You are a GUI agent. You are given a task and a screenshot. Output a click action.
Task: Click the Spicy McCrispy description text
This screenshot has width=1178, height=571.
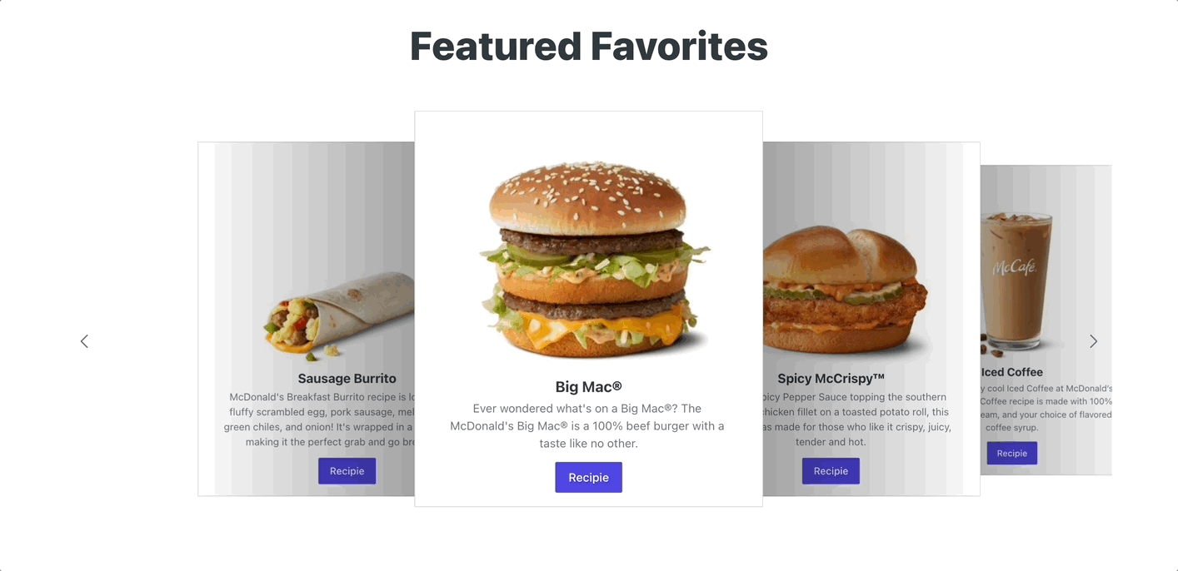click(856, 420)
